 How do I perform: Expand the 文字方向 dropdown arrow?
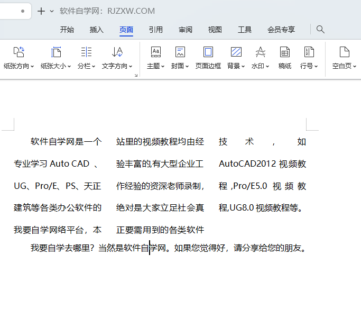click(131, 66)
